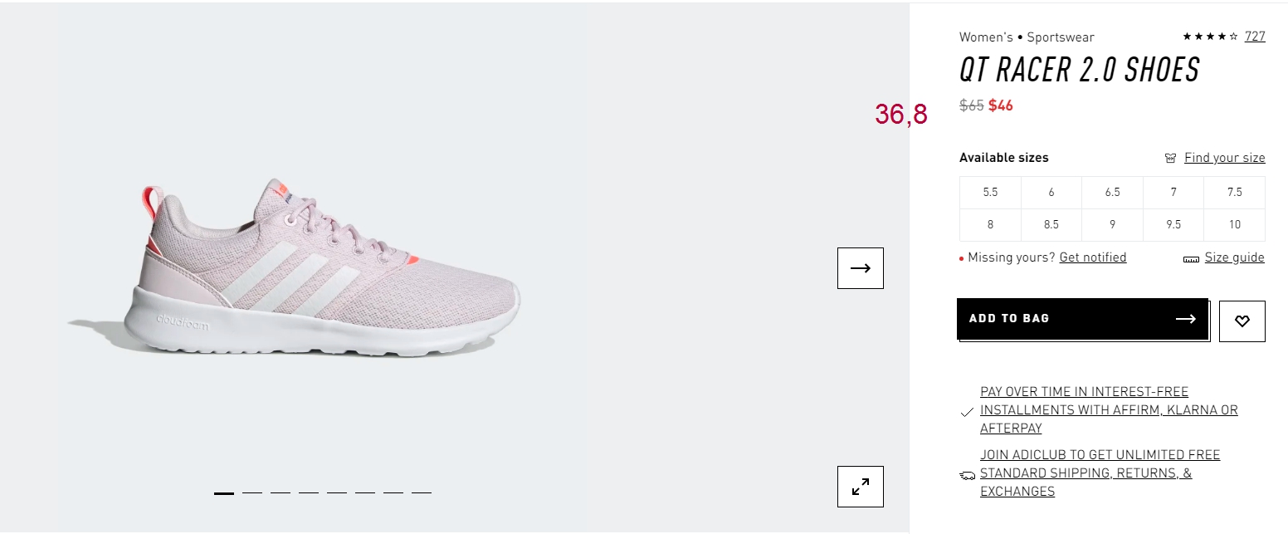Open fullscreen image expand icon

[861, 487]
